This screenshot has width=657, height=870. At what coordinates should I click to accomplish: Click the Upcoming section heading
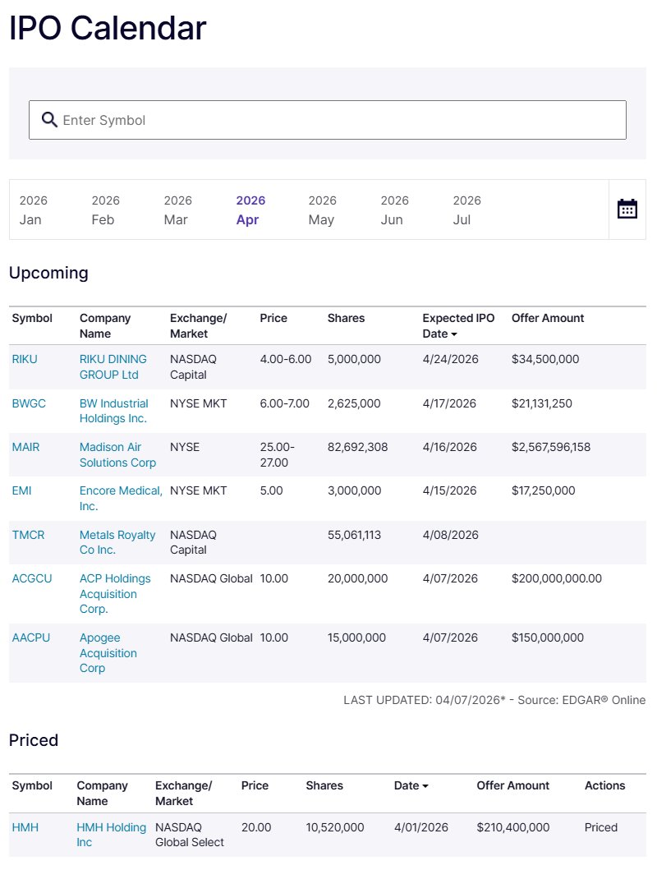point(48,273)
